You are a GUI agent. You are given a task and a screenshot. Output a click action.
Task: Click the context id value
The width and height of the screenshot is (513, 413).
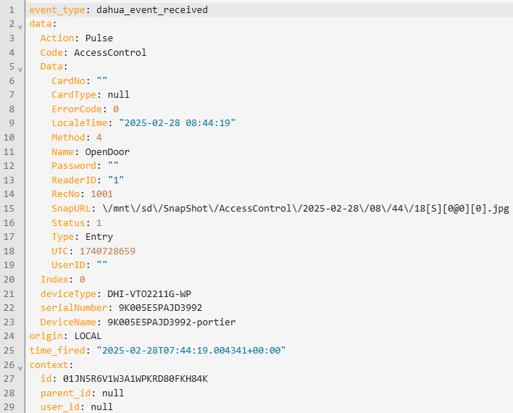135,379
